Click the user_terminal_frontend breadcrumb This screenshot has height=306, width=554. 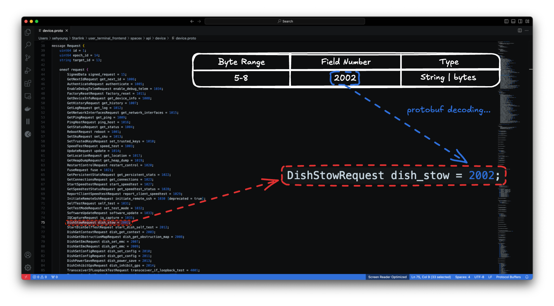pyautogui.click(x=107, y=38)
